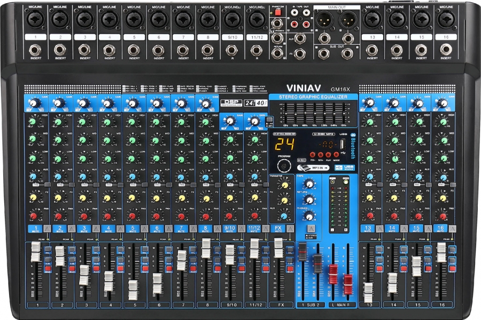
Task: Click the N/V+ next track button
Action: [321, 155]
